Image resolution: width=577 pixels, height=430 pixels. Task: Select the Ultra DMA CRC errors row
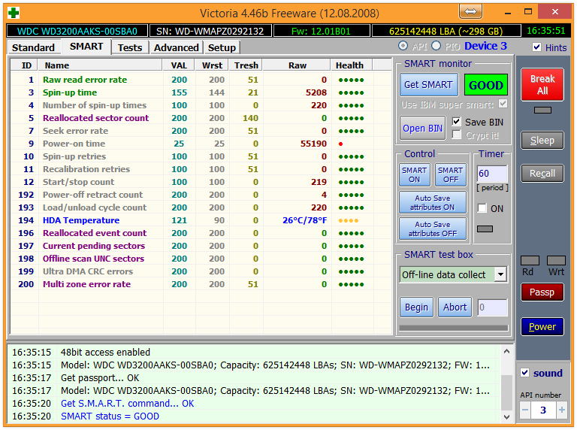tap(201, 271)
